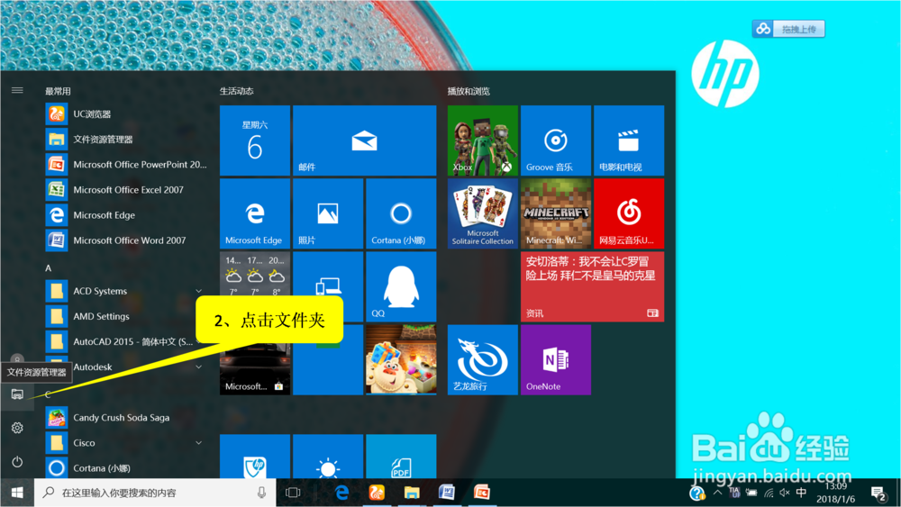
Task: Open Edge from the taskbar
Action: click(x=341, y=493)
